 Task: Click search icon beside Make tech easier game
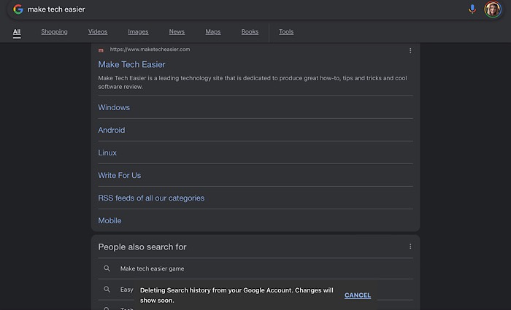[107, 268]
